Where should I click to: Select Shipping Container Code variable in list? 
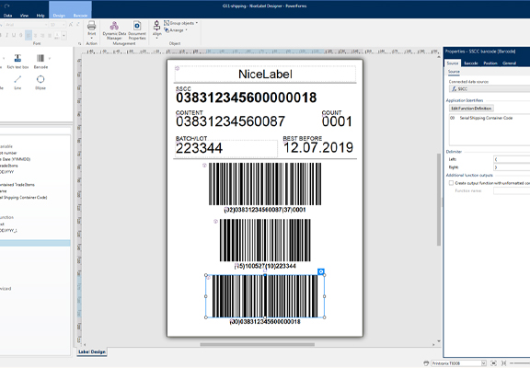[x=24, y=198]
